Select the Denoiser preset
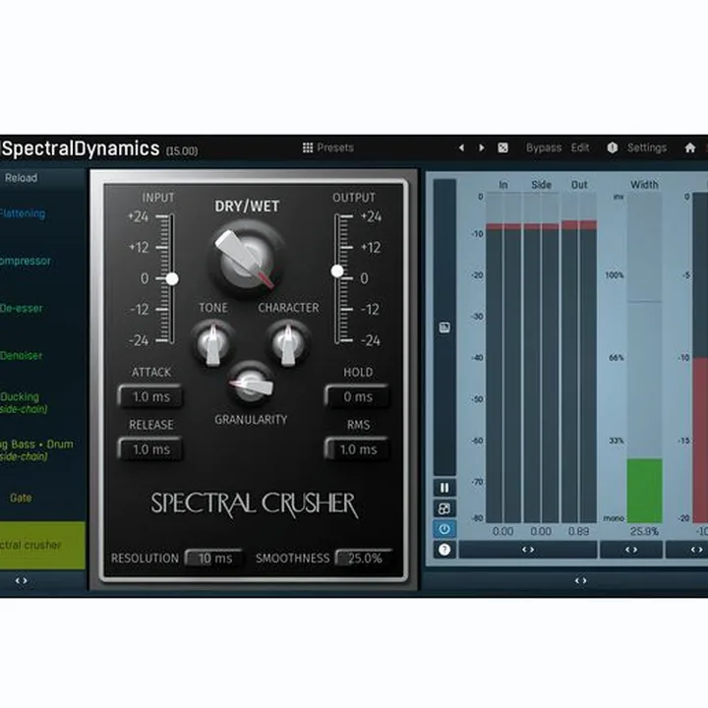The width and height of the screenshot is (708, 708). tap(22, 355)
